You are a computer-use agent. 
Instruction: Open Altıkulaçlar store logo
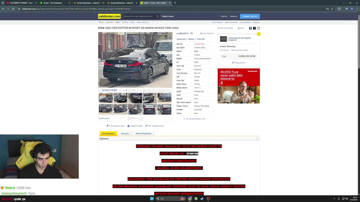pos(223,39)
